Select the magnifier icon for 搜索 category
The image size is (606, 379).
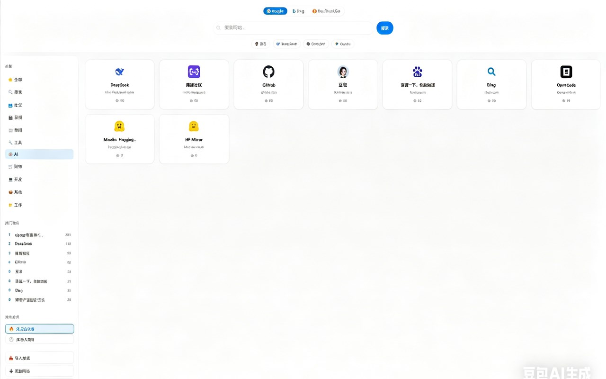click(x=10, y=92)
